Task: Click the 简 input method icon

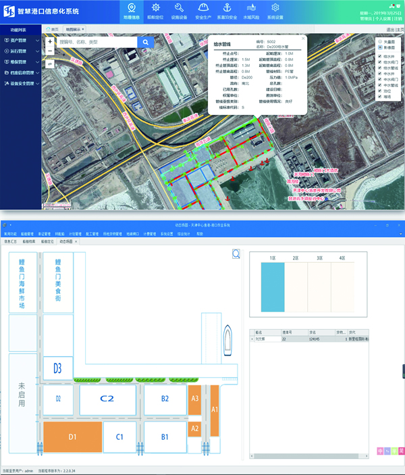Action: (402, 451)
